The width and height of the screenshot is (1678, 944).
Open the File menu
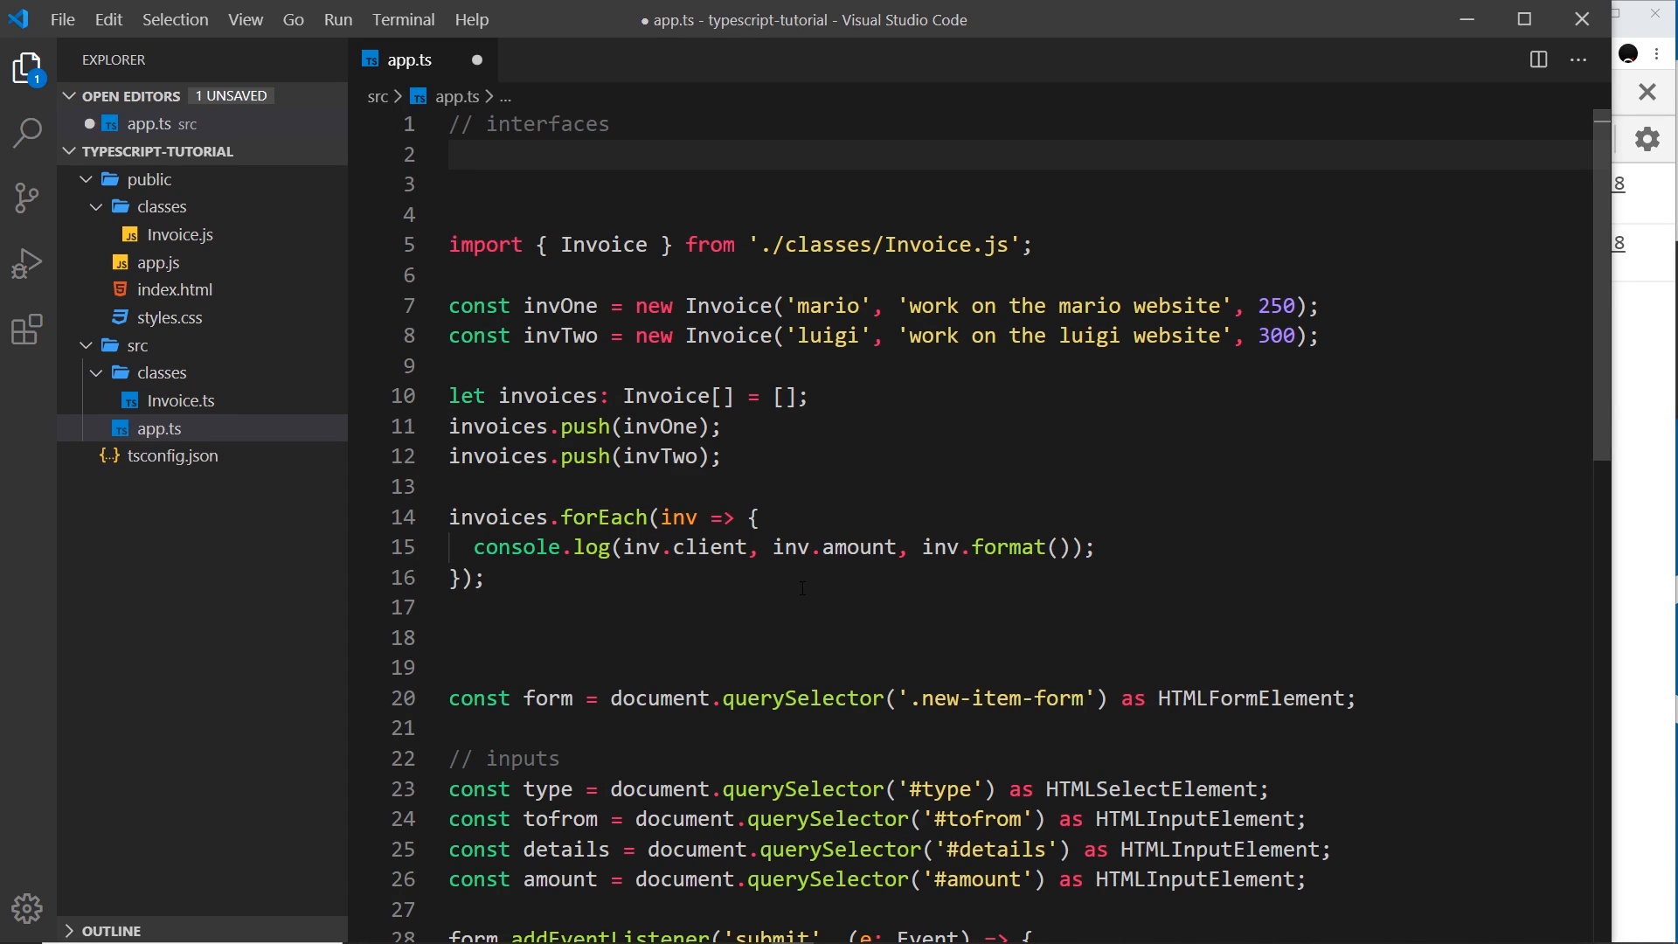63,19
